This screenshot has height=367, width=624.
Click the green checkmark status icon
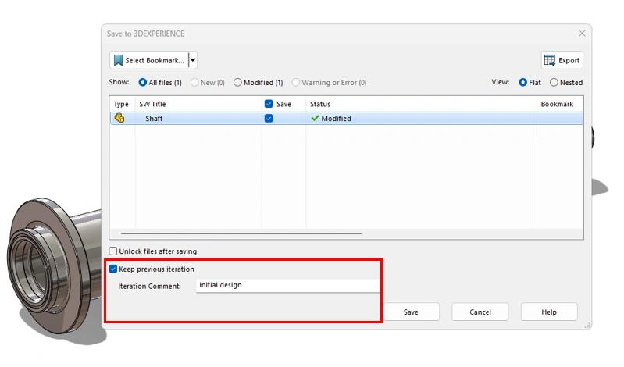pyautogui.click(x=315, y=118)
